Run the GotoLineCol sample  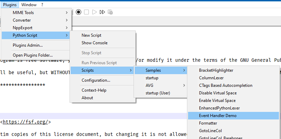pyautogui.click(x=233, y=131)
